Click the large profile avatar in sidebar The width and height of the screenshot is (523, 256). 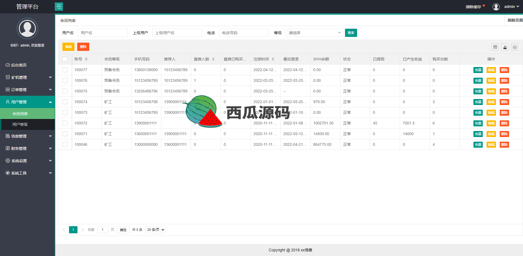(x=27, y=28)
